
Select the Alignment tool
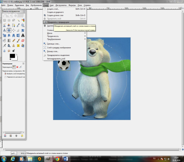tap(14, 30)
